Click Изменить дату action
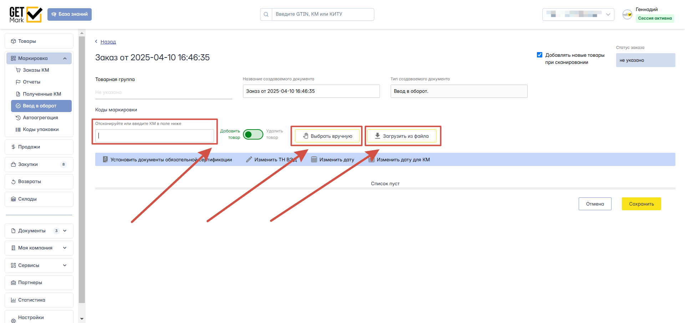Viewport: 685px width, 323px height. click(333, 160)
